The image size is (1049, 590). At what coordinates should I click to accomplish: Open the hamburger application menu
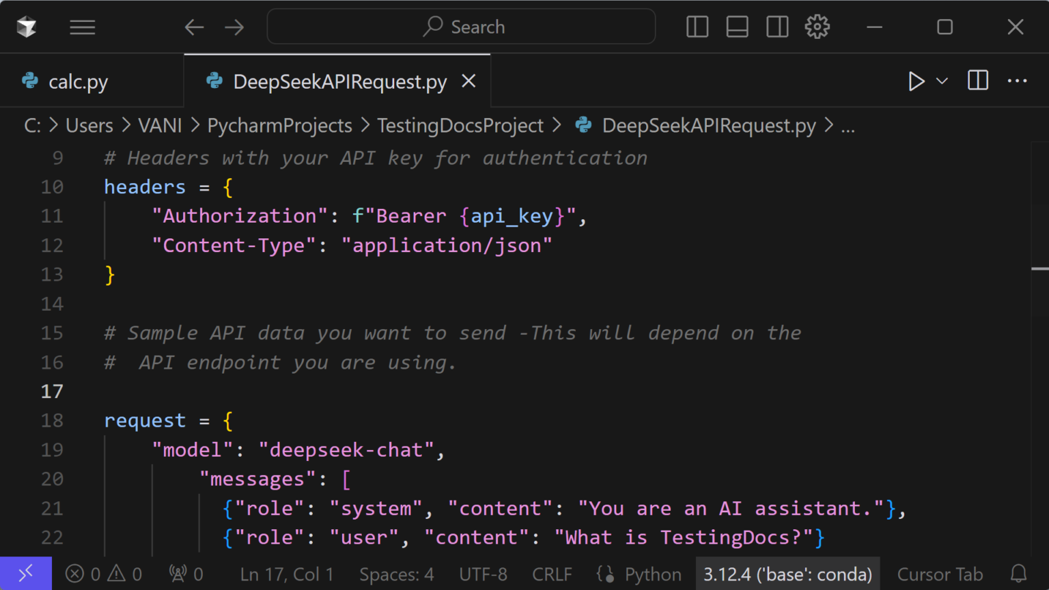(82, 27)
